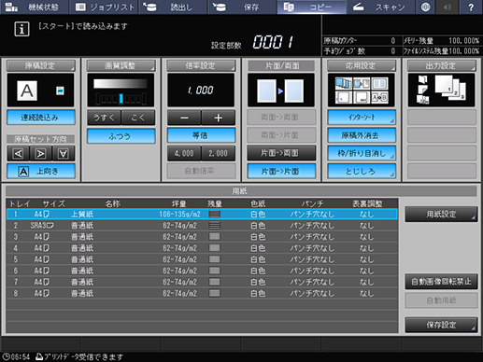Viewport: 483px width, 362px height.
Task: Open help with the question mark icon
Action: (x=471, y=7)
